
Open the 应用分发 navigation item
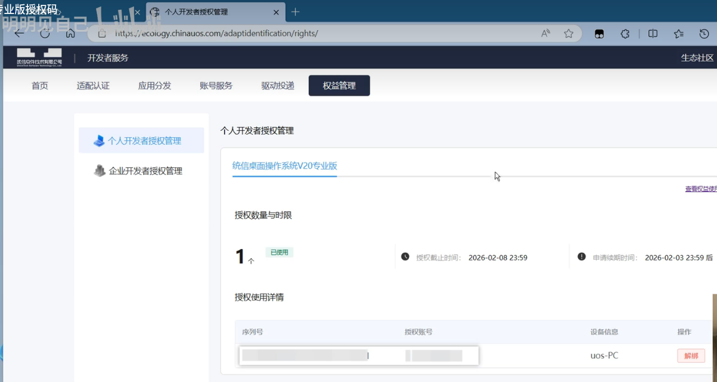click(x=155, y=86)
